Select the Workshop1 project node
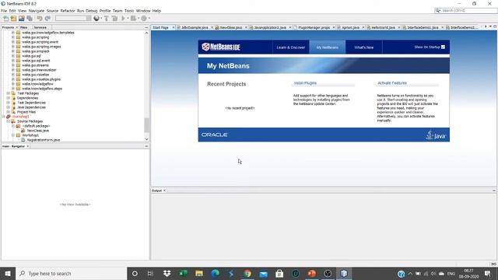 [21, 117]
